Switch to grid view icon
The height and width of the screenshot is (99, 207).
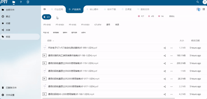pyautogui.click(x=203, y=9)
